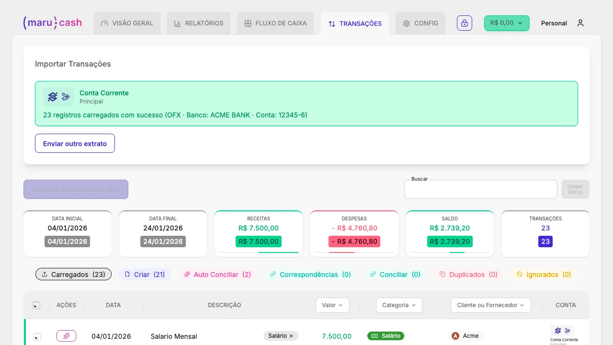
Task: Check the Salario Mensal row checkbox
Action: [x=37, y=336]
